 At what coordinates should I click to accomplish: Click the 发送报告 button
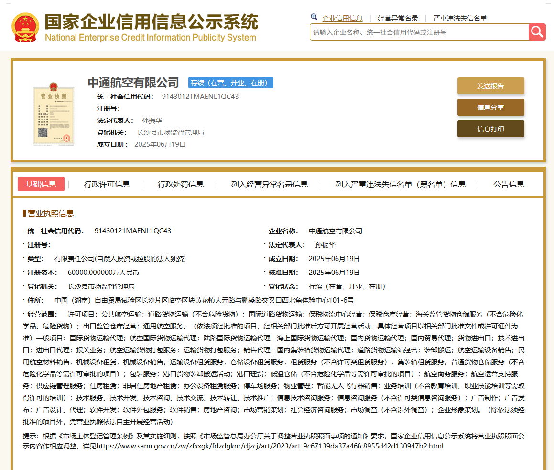[x=490, y=86]
